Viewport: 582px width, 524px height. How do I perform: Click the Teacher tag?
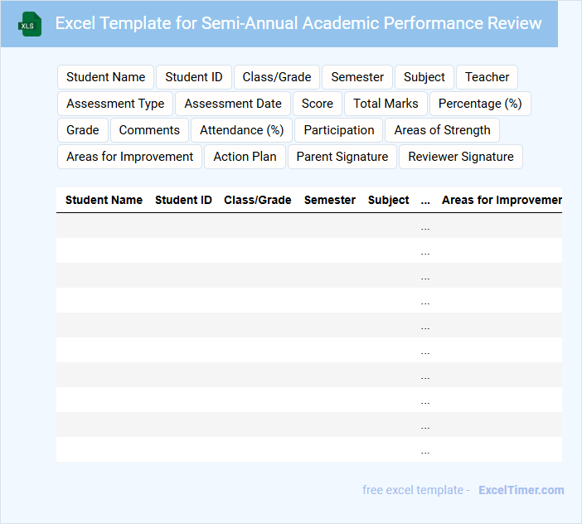pos(487,77)
